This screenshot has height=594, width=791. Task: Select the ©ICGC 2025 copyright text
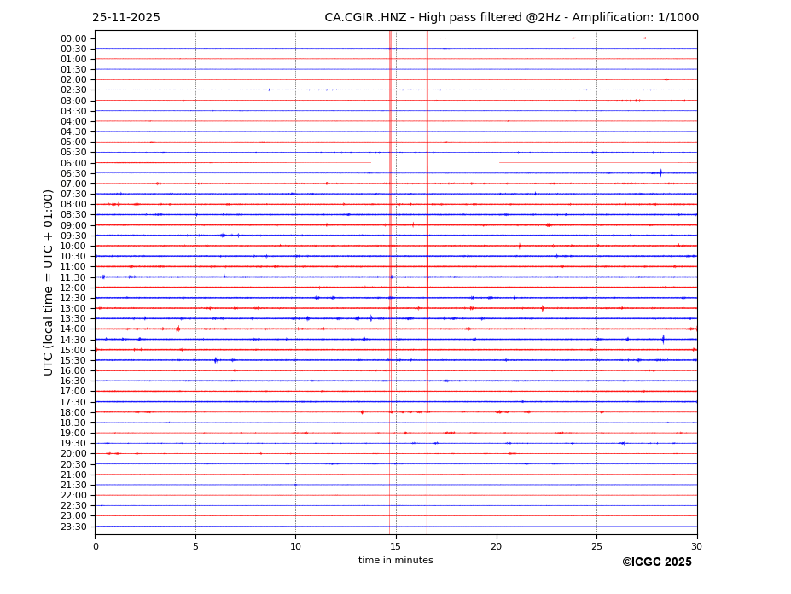[x=656, y=562]
